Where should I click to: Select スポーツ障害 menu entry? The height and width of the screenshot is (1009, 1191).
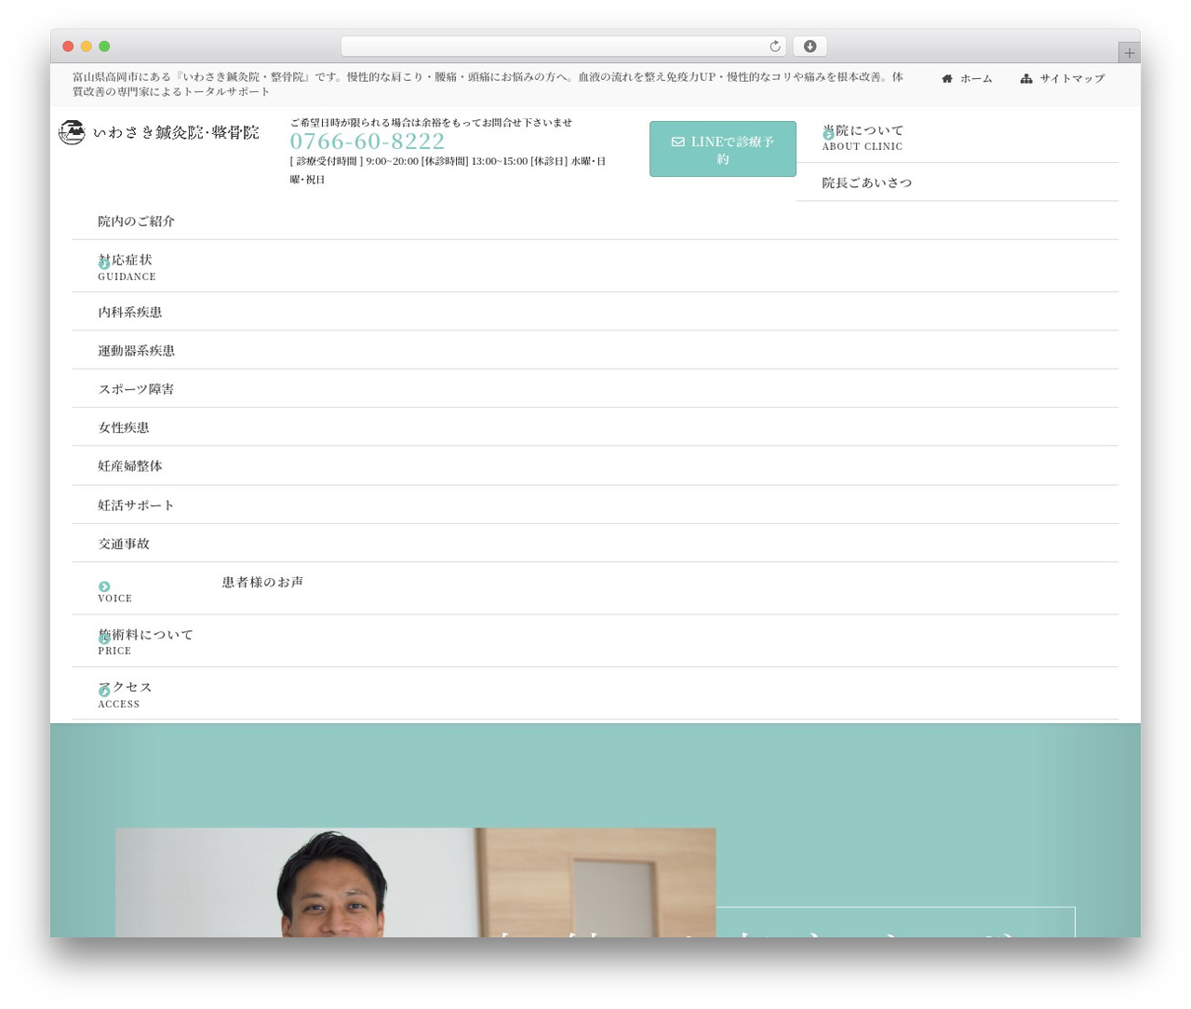tap(595, 389)
